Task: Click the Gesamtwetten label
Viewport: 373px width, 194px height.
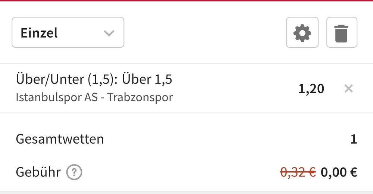Action: [60, 140]
